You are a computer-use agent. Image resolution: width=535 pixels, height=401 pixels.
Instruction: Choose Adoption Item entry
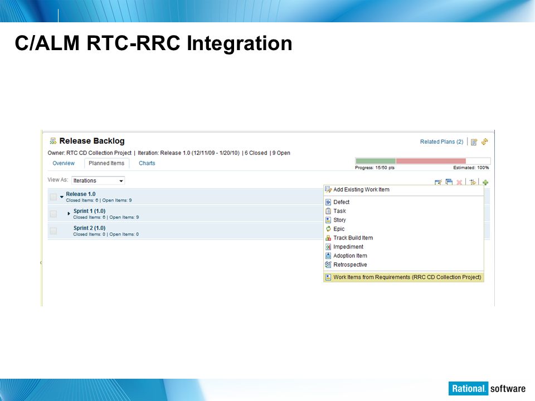tap(403, 256)
